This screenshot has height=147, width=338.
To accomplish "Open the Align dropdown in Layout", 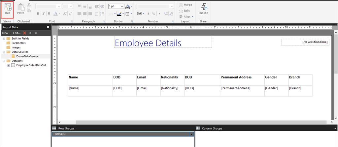I will (186, 16).
